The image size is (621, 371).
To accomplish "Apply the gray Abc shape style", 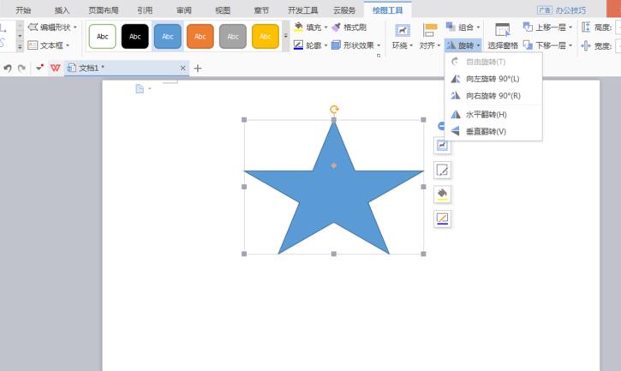I will (233, 37).
